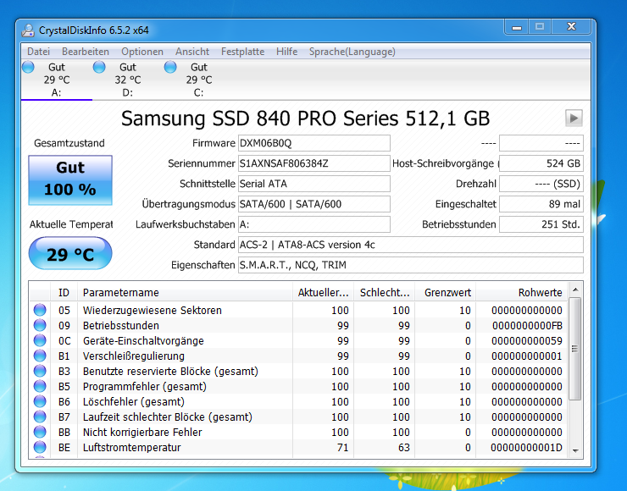The image size is (627, 491).
Task: Select the Geräte-Einschaltvorgänge row text
Action: 143,341
